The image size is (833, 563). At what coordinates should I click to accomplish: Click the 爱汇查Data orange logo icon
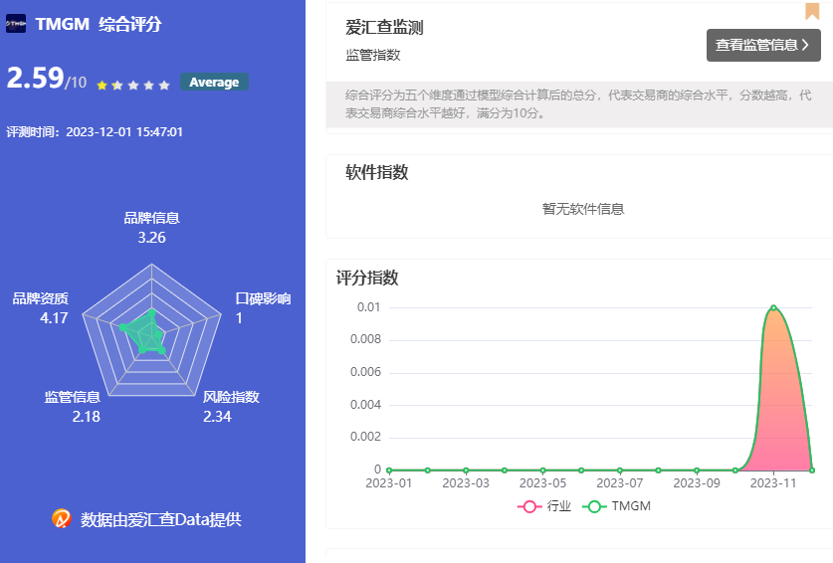(62, 518)
